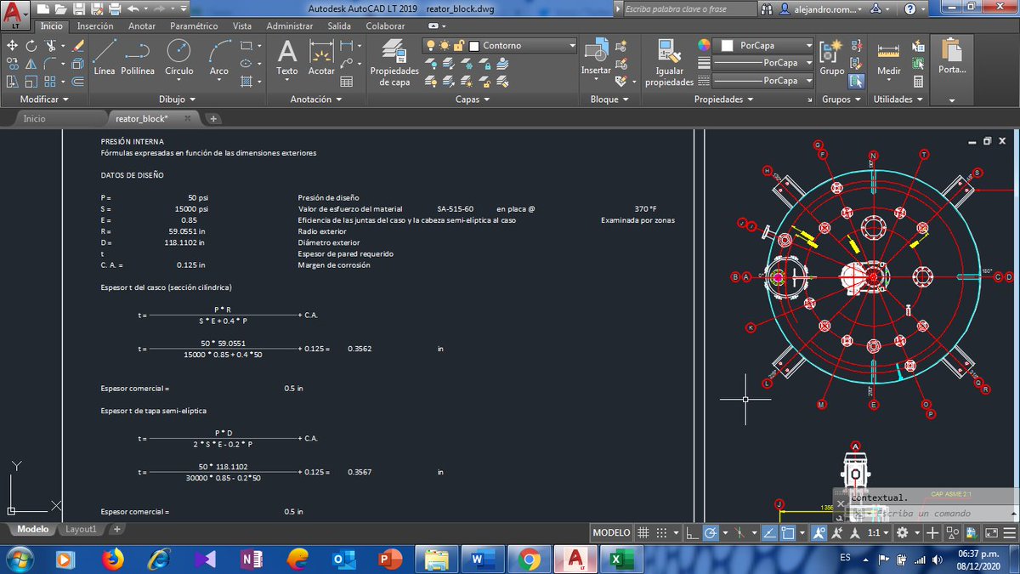Screen dimensions: 1020x574
Task: Toggle object snap tracking in status bar
Action: [x=768, y=533]
